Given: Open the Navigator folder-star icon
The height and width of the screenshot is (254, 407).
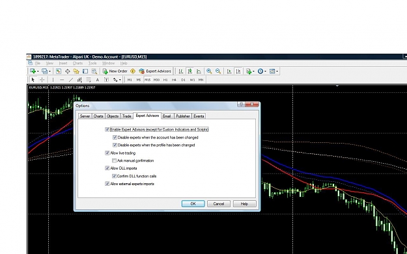Looking at the screenshot, I should pyautogui.click(x=76, y=71).
